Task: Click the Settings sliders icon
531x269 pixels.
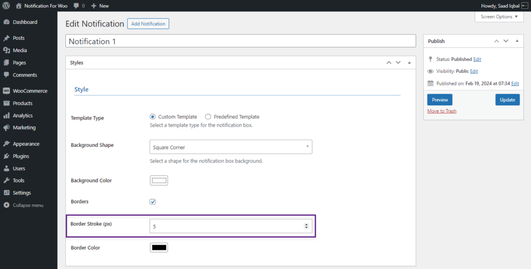Action: coord(6,193)
